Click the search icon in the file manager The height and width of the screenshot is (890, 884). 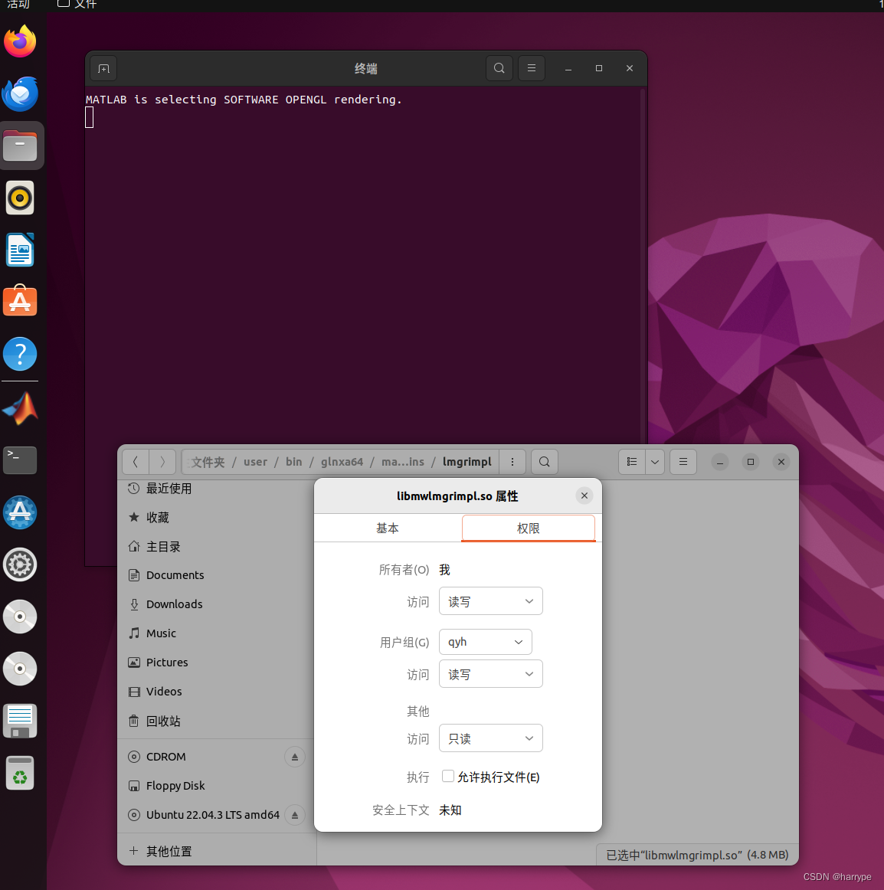(544, 462)
